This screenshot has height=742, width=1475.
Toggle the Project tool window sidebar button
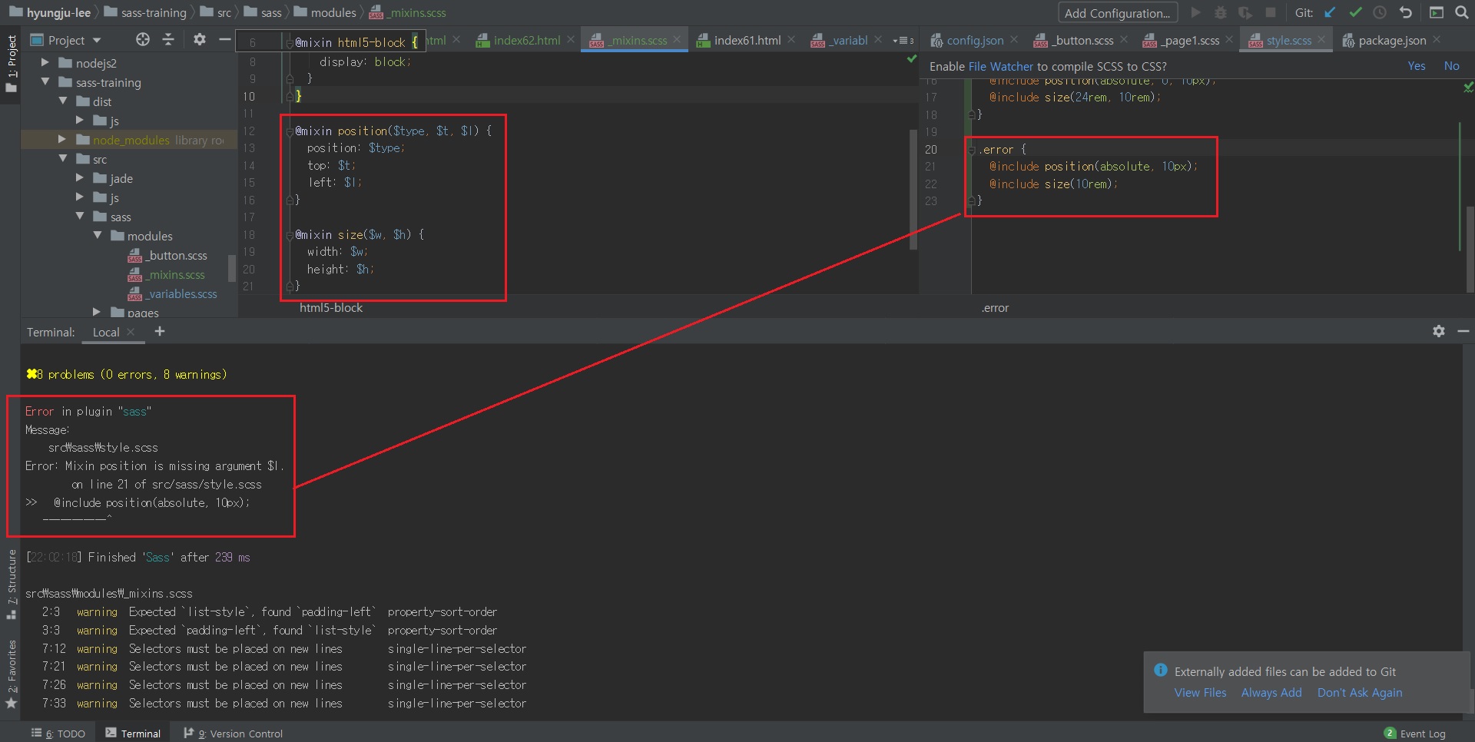pos(11,63)
